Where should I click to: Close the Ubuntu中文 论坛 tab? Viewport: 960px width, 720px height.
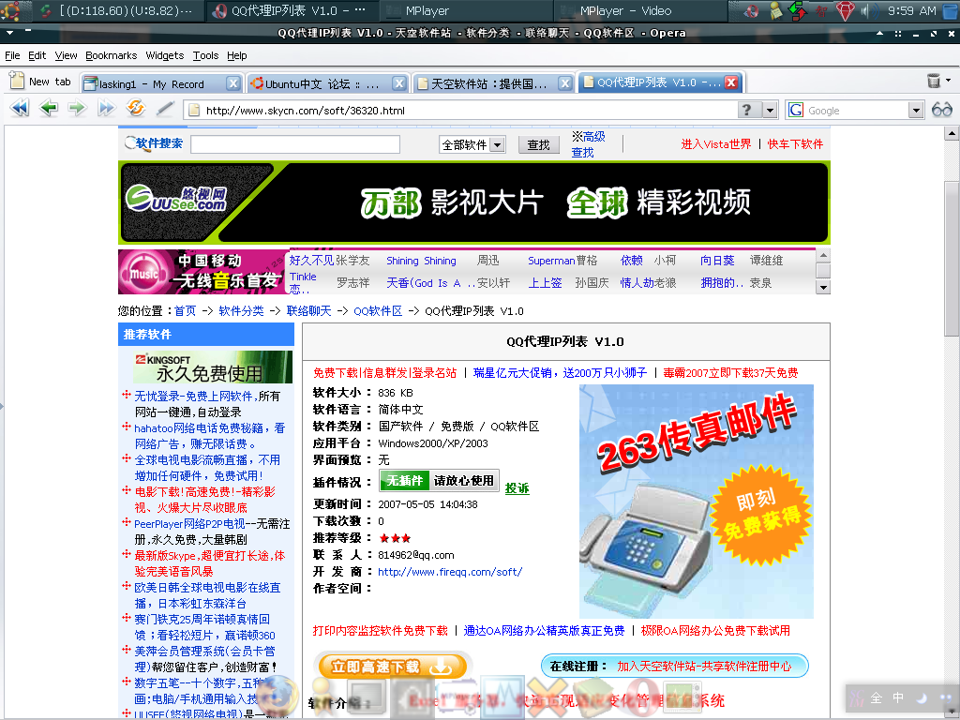[399, 83]
